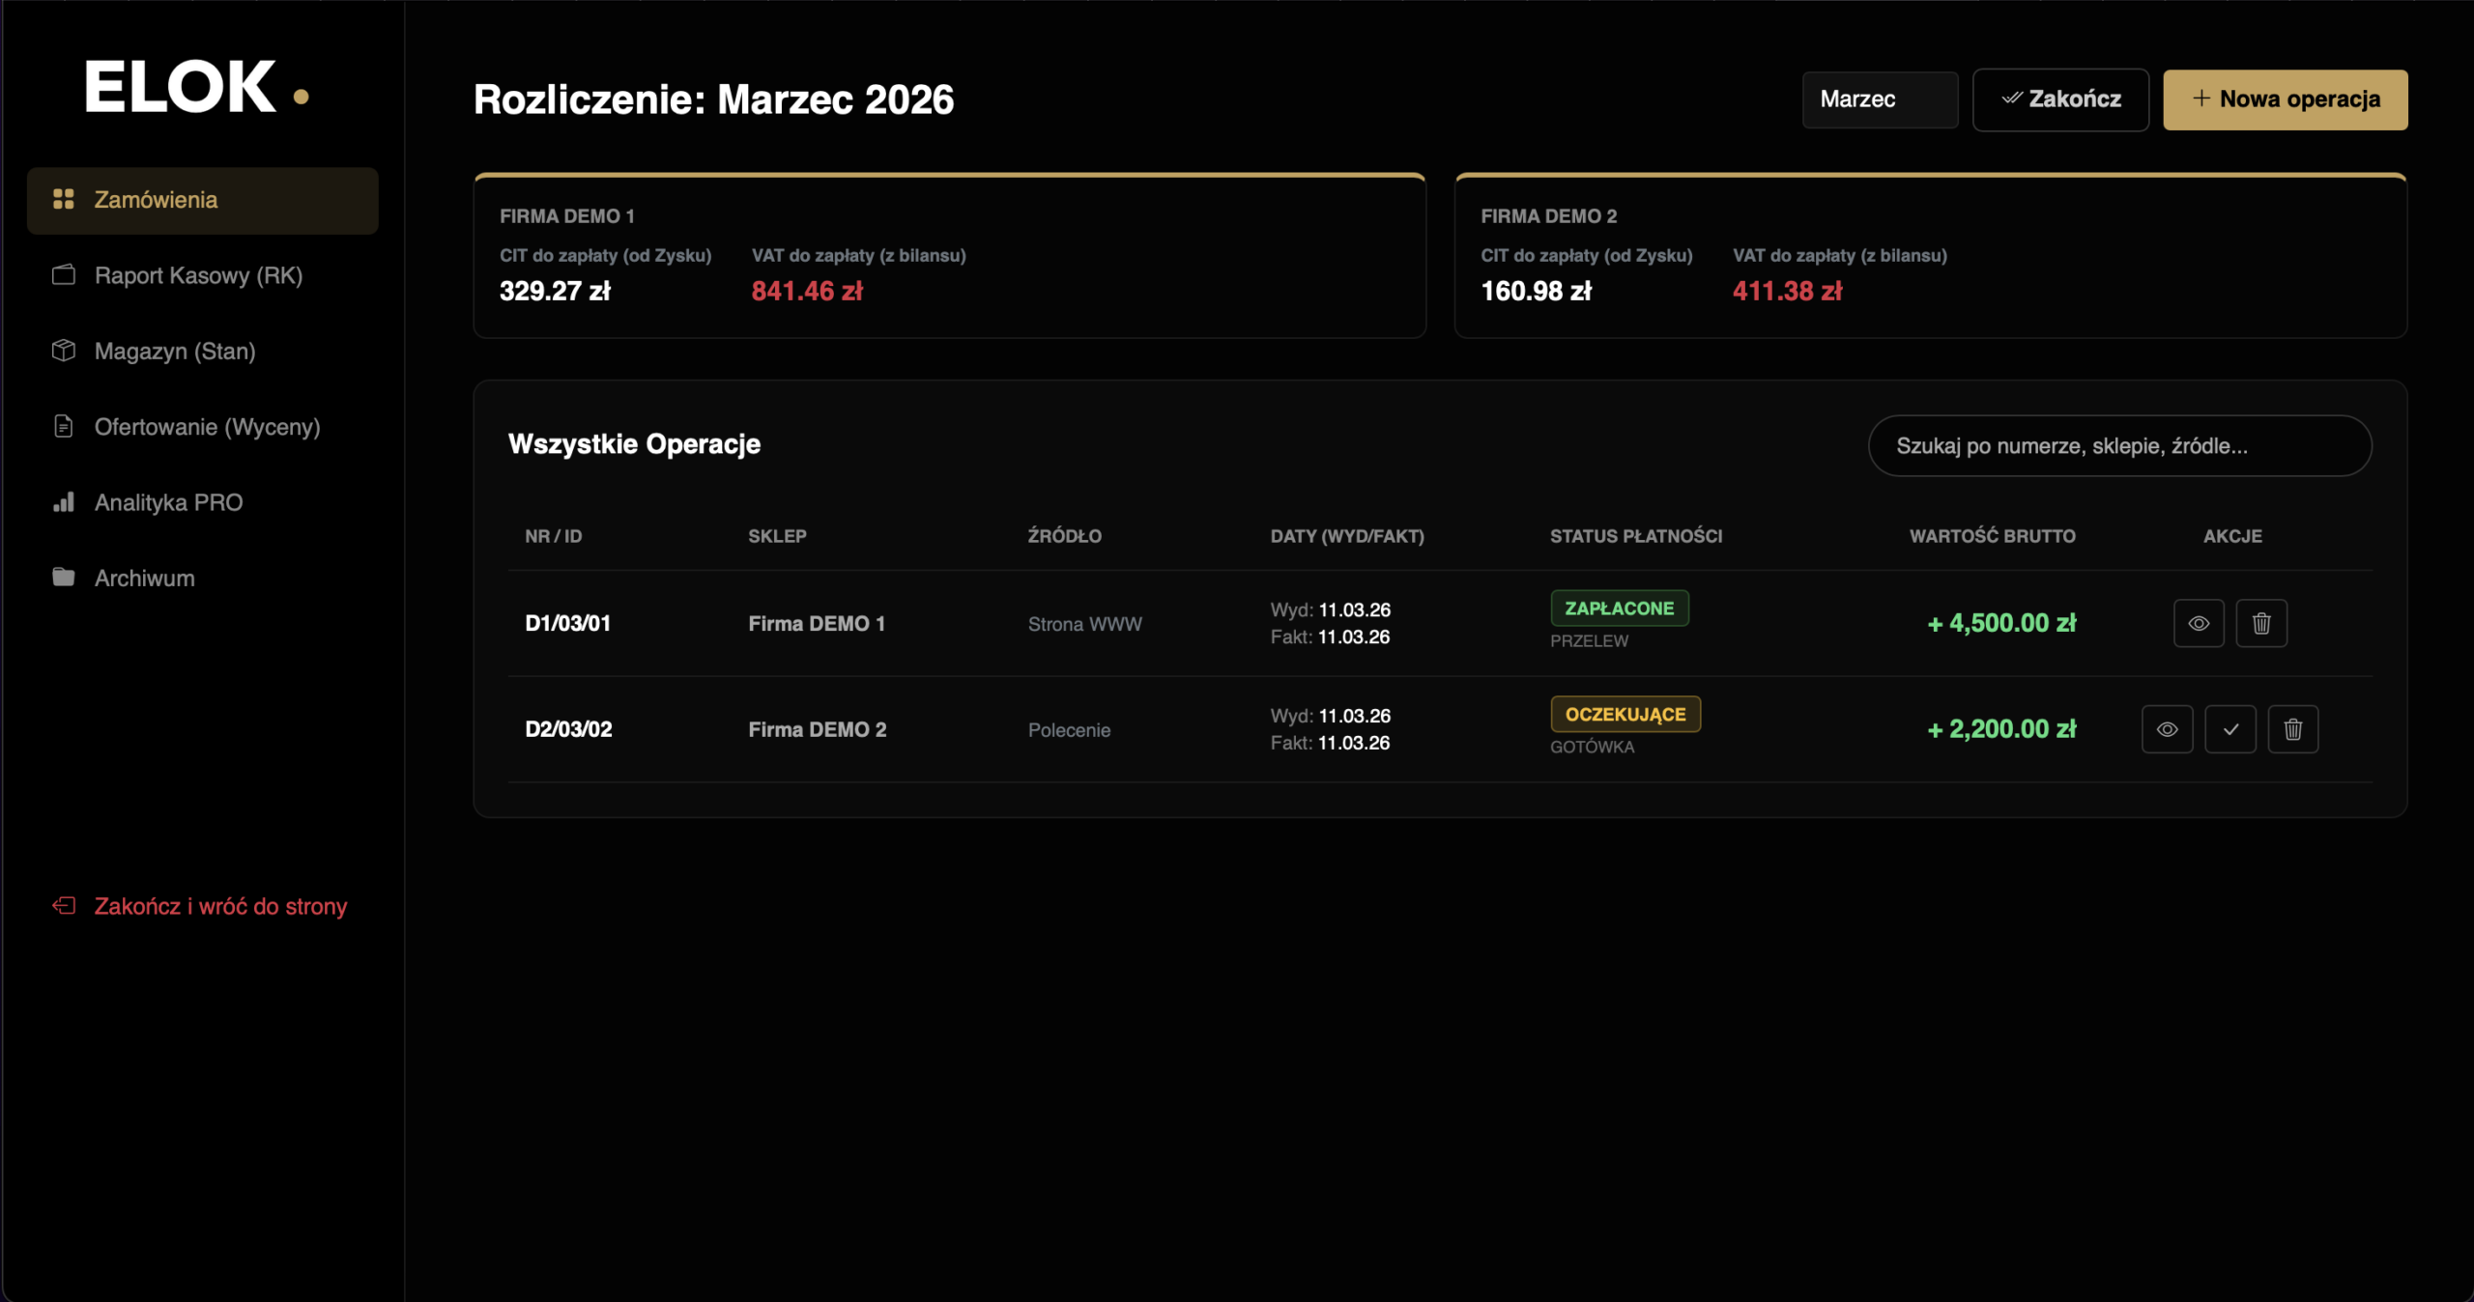Focus the operations search field
The width and height of the screenshot is (2474, 1302).
[x=2118, y=446]
